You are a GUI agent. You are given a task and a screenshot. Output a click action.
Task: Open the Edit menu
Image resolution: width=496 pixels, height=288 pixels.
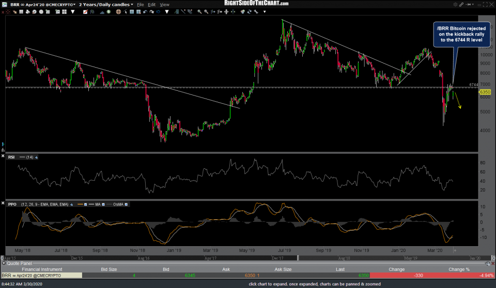(152, 4)
